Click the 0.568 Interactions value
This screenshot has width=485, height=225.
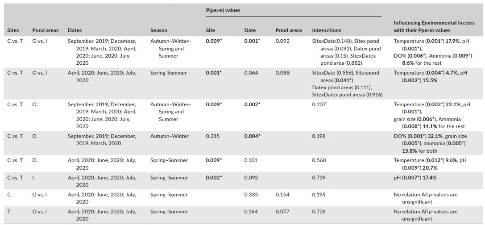click(x=318, y=160)
